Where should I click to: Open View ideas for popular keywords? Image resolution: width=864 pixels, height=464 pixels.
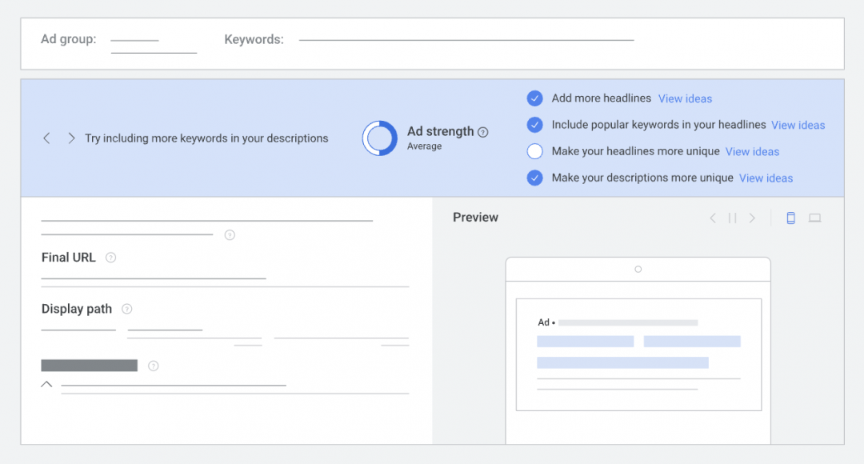pos(798,125)
